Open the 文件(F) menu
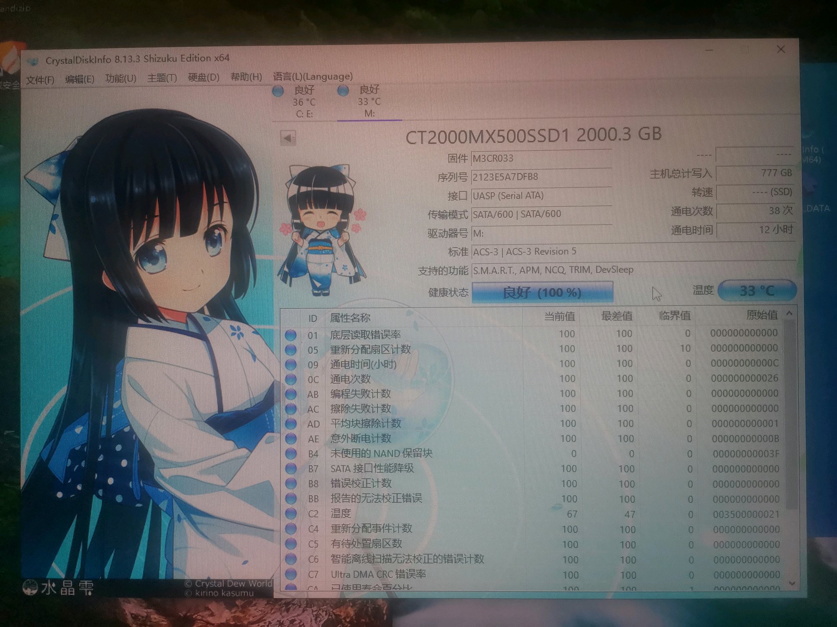Image resolution: width=837 pixels, height=627 pixels. pyautogui.click(x=40, y=79)
